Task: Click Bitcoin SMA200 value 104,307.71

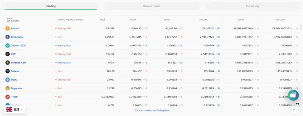Action: point(207,28)
